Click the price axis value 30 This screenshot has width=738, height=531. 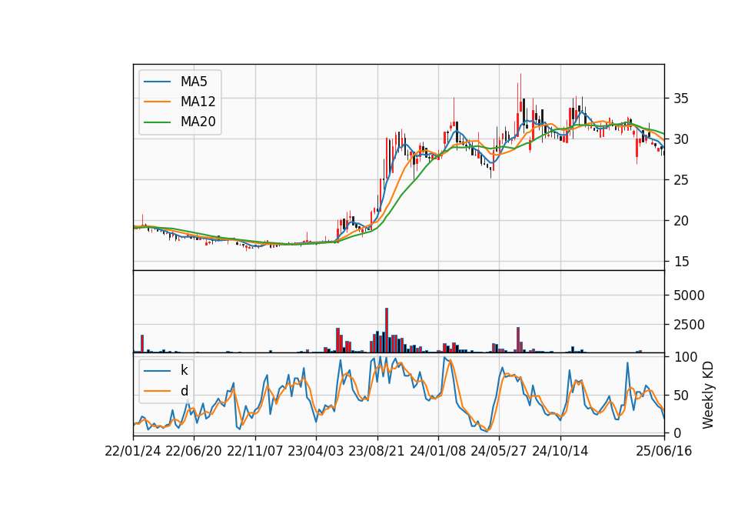click(681, 139)
